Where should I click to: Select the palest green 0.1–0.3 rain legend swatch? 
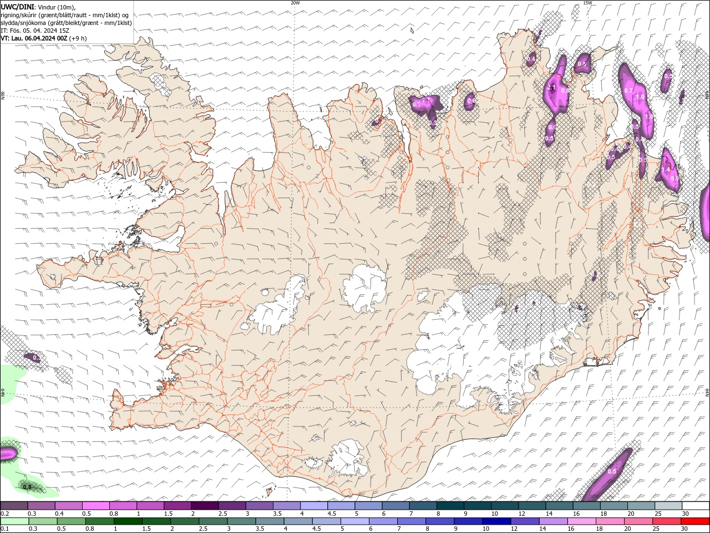coord(14,521)
